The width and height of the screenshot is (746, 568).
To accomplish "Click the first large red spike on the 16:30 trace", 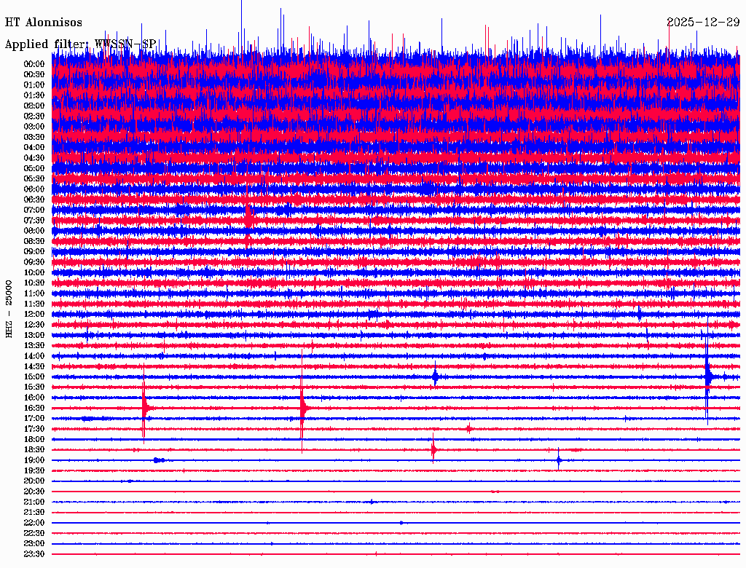I will coord(144,408).
